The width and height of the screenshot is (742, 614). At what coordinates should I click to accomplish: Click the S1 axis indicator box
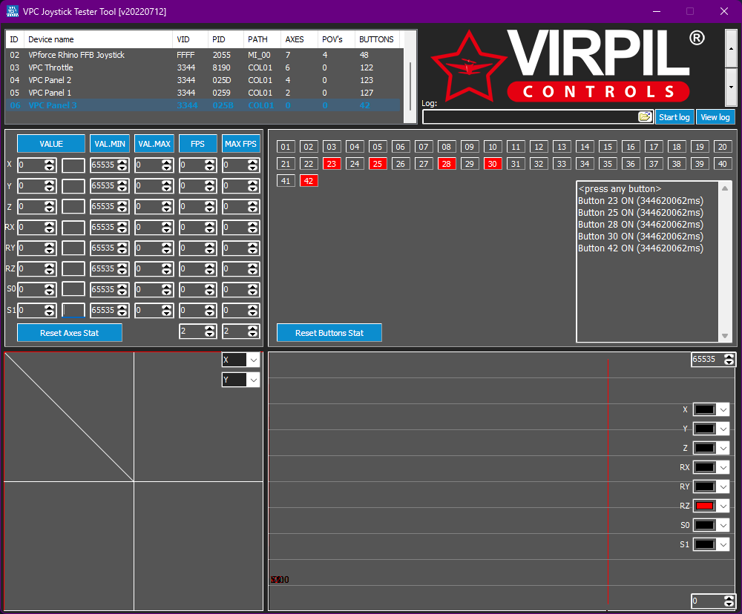(x=73, y=310)
